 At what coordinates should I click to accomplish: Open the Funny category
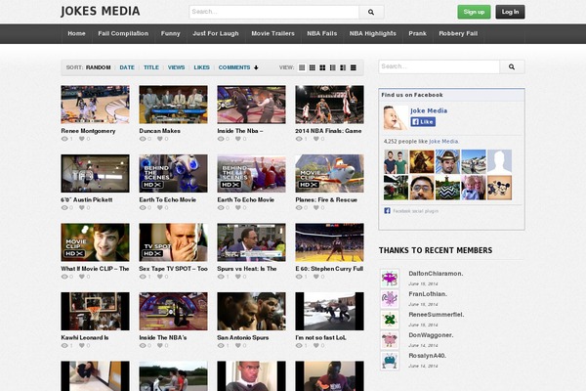pyautogui.click(x=170, y=33)
